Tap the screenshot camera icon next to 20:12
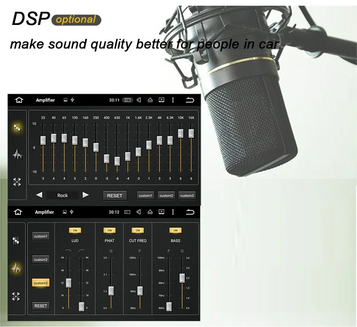357x327 pixels. [127, 212]
